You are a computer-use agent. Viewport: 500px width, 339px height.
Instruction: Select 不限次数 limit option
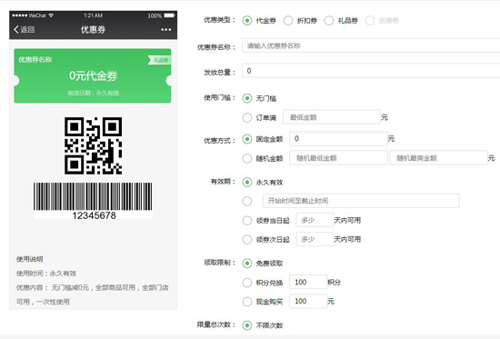(247, 325)
